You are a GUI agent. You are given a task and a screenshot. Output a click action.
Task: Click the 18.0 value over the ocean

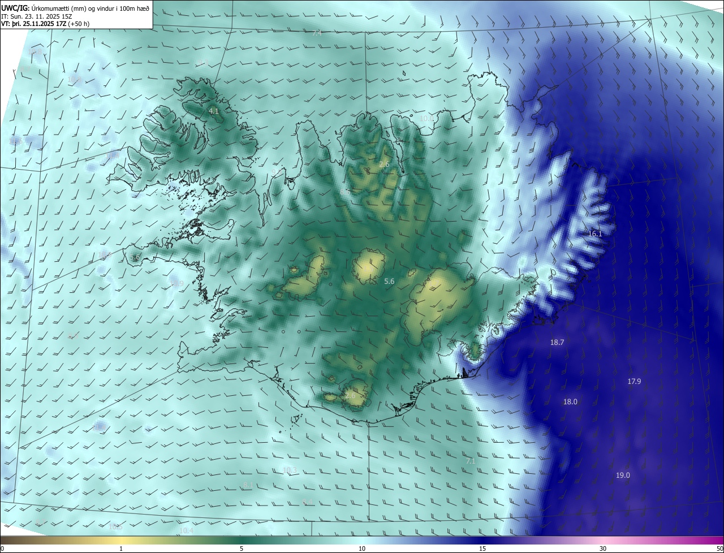[570, 402]
